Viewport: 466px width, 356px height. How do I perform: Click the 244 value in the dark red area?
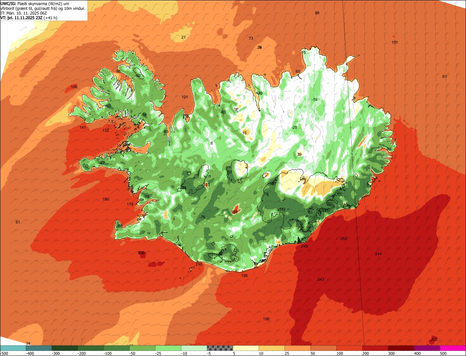[x=378, y=254]
